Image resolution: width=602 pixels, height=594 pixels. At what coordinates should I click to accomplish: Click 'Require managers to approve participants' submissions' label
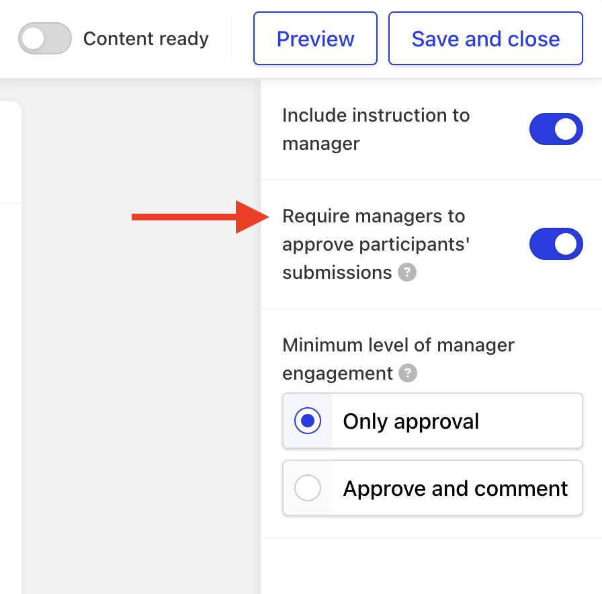376,244
